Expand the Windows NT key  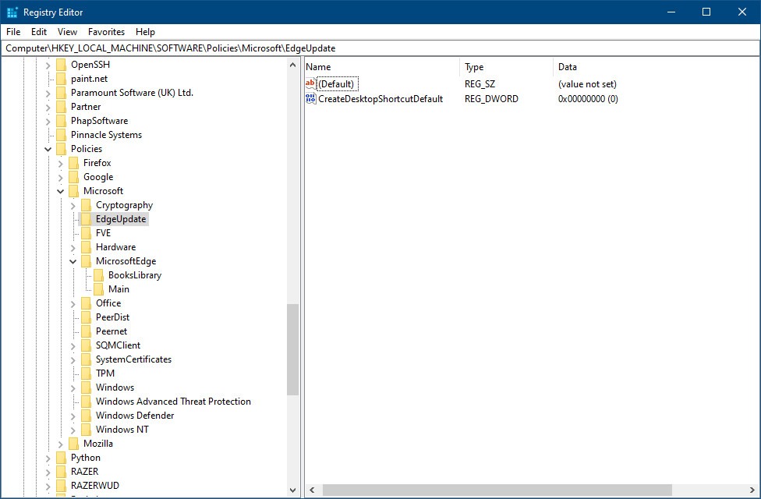[73, 430]
